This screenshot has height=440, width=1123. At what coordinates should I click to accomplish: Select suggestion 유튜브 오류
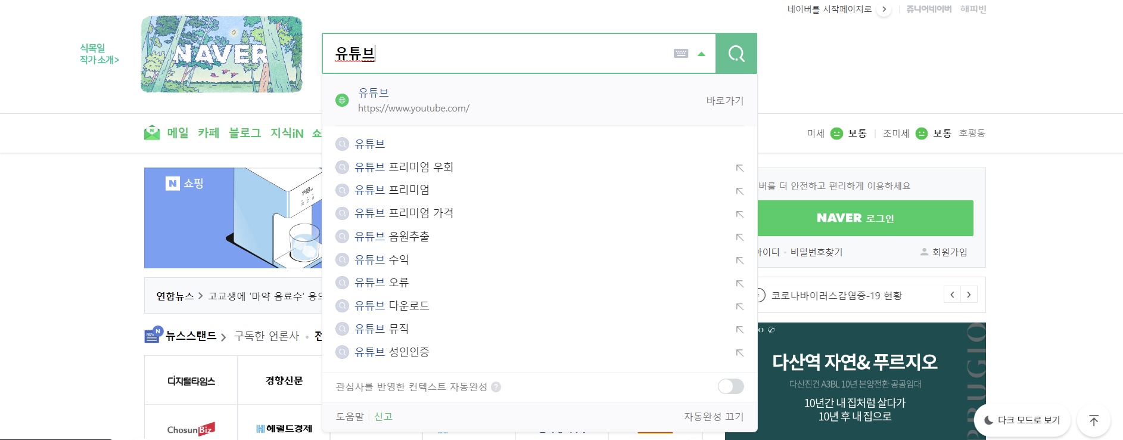click(382, 282)
